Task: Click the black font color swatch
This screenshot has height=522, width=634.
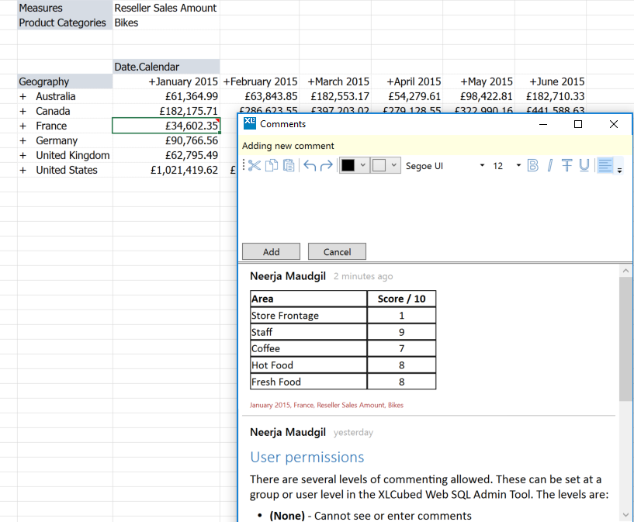Action: (348, 165)
